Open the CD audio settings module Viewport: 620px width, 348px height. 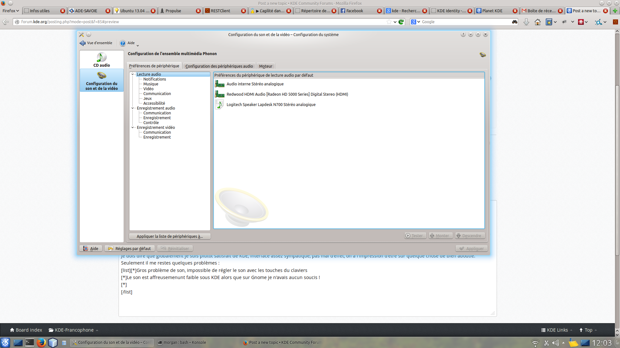coord(102,60)
